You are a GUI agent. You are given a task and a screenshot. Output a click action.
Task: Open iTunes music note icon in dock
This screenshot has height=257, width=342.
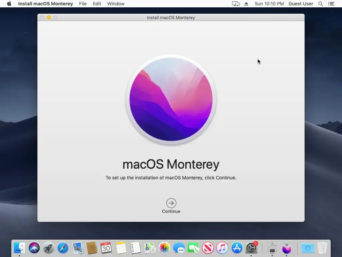(x=222, y=248)
